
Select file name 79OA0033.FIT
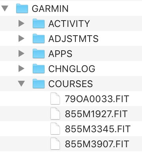[x=97, y=99]
